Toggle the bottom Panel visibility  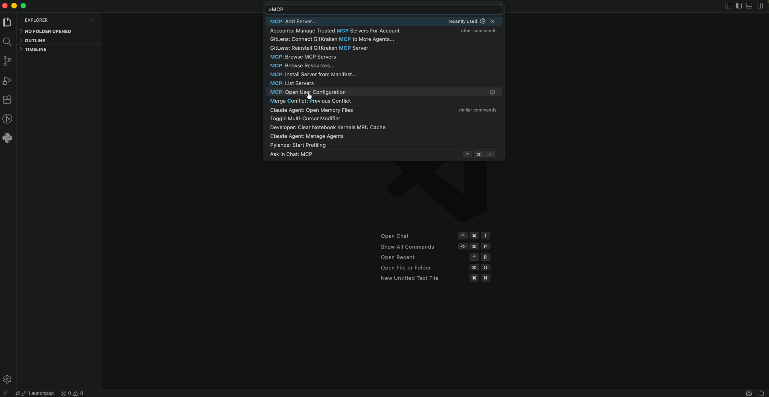click(749, 6)
